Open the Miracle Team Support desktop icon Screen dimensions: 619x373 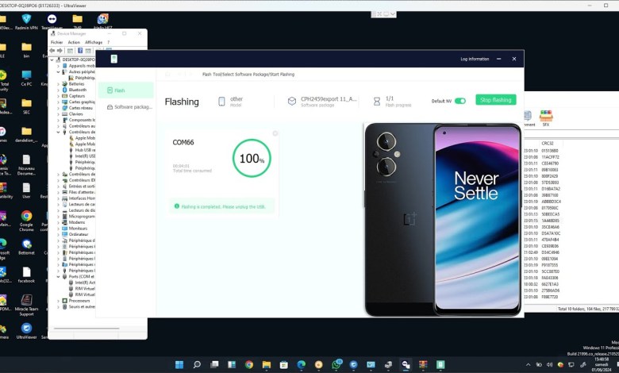click(26, 304)
